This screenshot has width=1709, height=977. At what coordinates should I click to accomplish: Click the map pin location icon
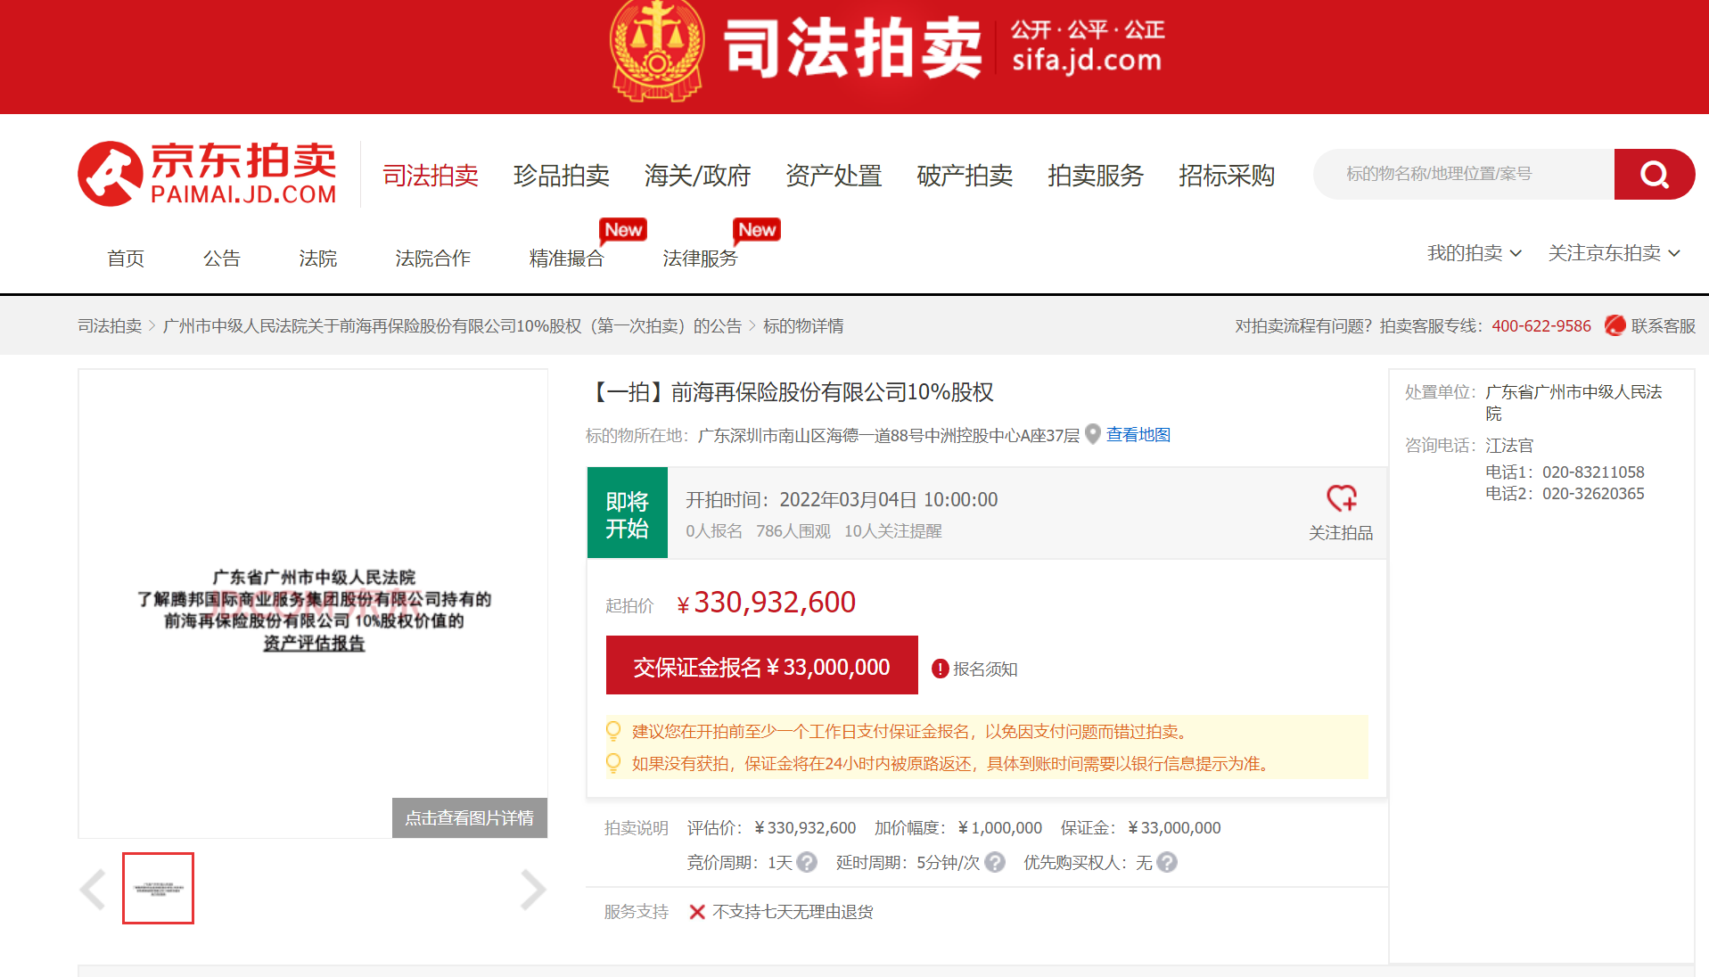point(1093,435)
